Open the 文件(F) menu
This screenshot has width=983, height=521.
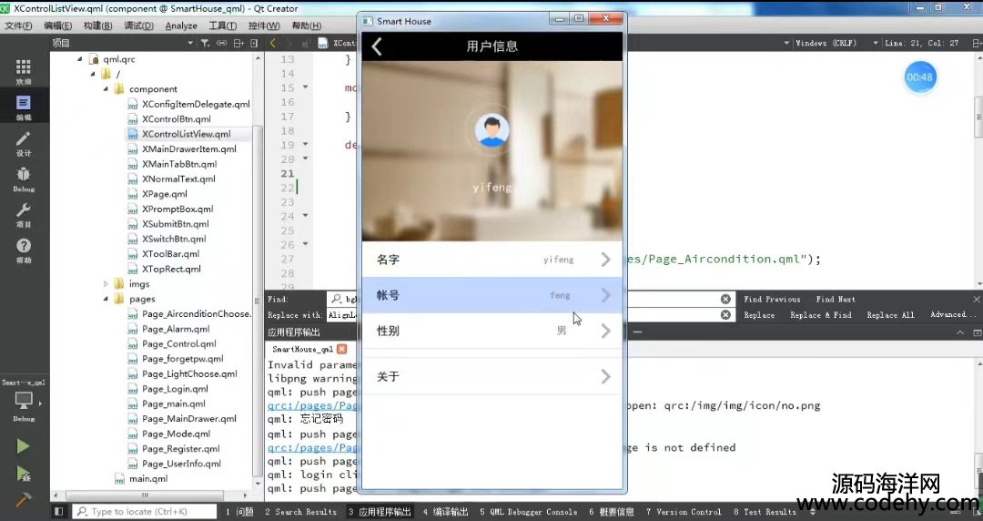pos(18,26)
